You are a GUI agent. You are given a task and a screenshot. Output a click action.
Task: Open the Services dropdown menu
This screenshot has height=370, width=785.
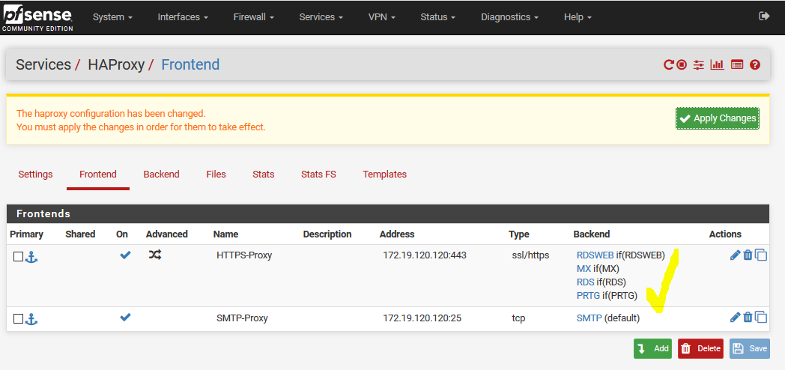point(321,17)
